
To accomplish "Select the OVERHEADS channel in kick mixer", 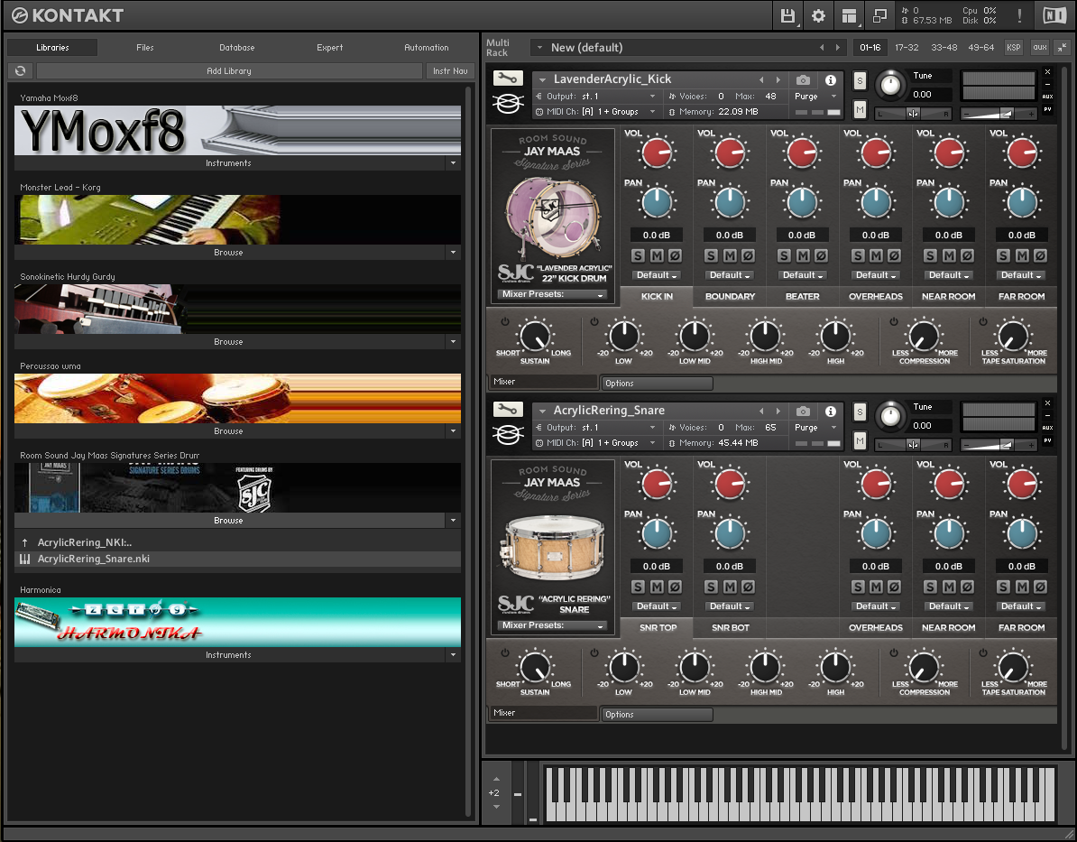I will (x=876, y=296).
